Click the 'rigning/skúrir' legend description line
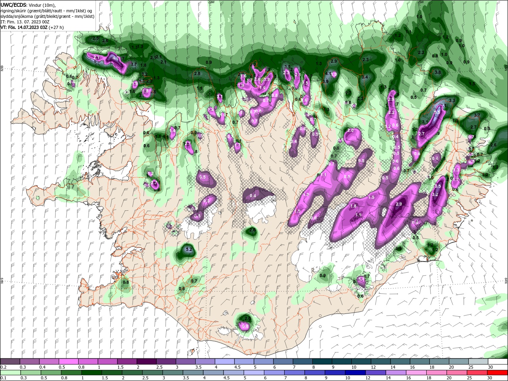508x381 pixels. click(x=47, y=11)
